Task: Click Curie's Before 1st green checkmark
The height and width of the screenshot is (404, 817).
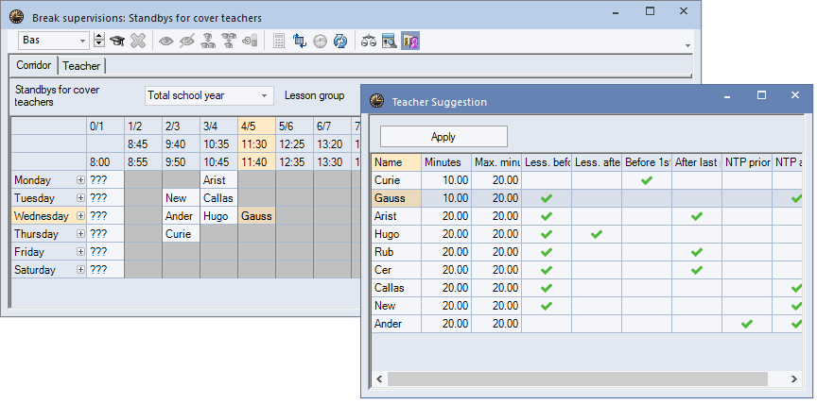Action: click(x=647, y=180)
